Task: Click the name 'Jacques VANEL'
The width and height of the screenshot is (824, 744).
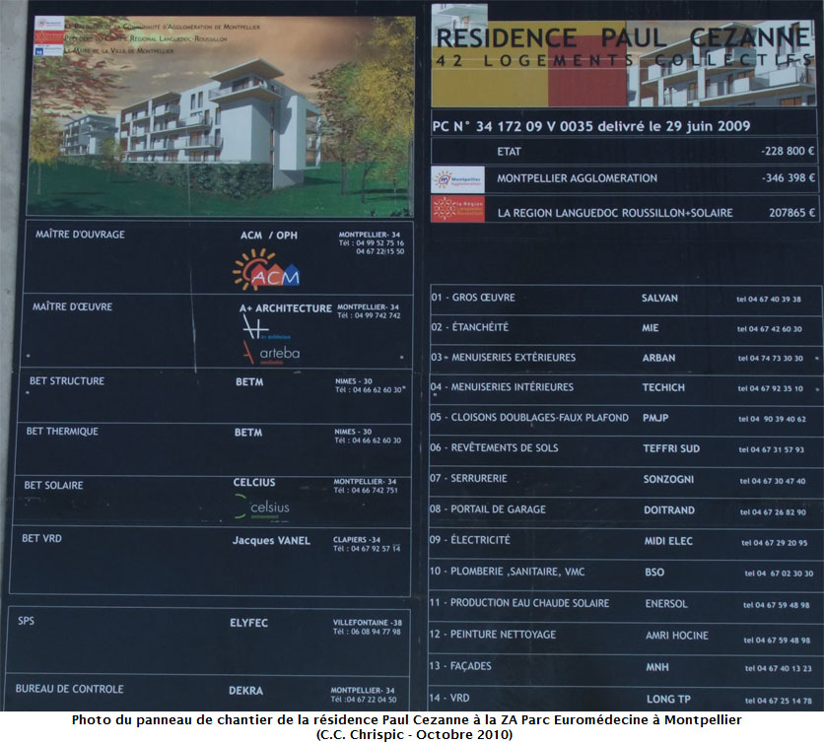Action: pos(271,540)
